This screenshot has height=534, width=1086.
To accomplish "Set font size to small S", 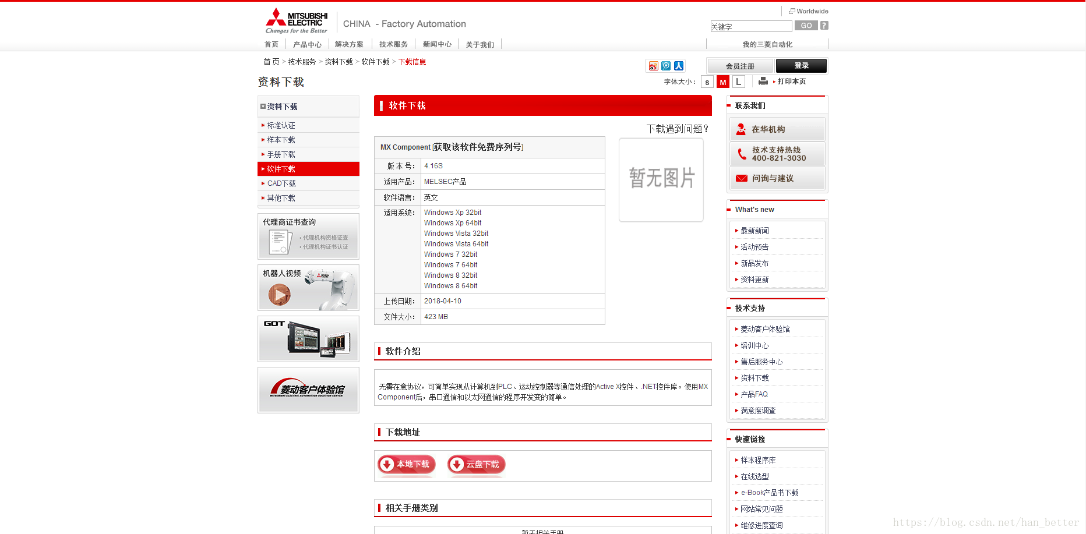I will point(707,82).
